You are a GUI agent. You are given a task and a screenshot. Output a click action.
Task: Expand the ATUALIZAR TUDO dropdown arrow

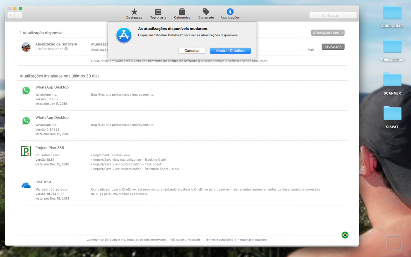pos(342,33)
